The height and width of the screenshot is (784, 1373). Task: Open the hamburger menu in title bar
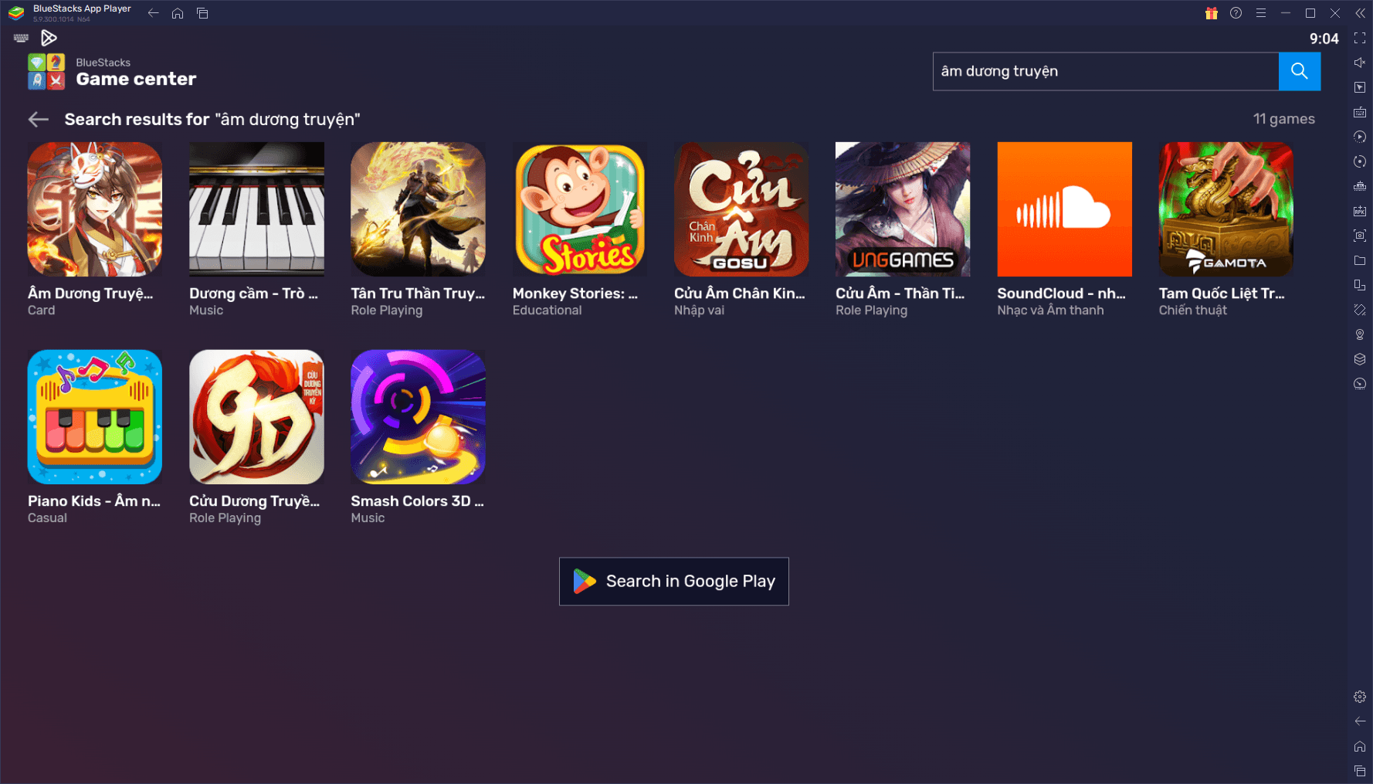tap(1260, 13)
